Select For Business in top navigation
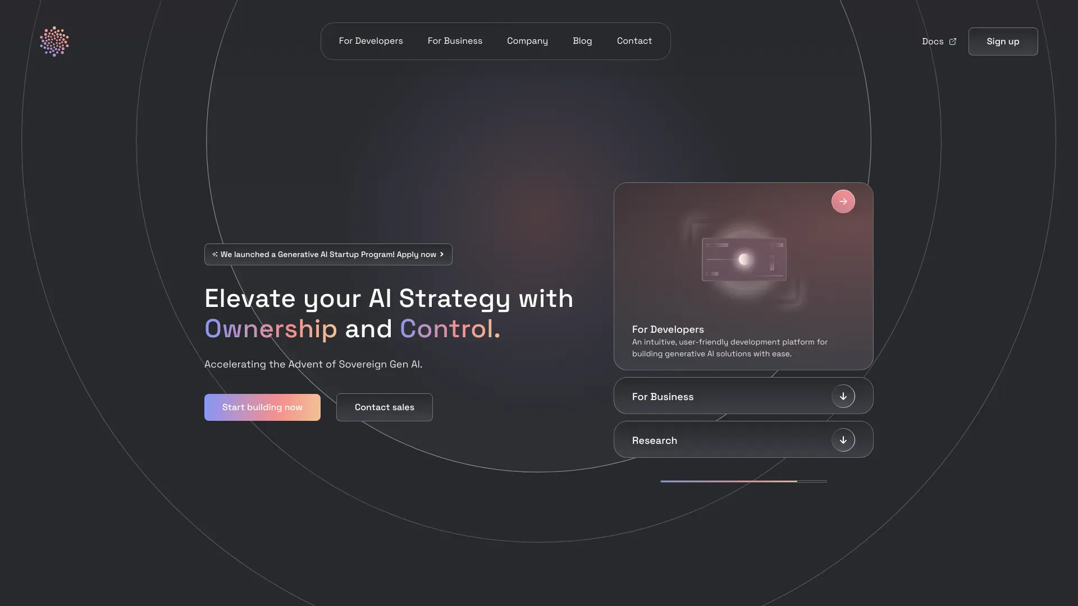 coord(455,41)
